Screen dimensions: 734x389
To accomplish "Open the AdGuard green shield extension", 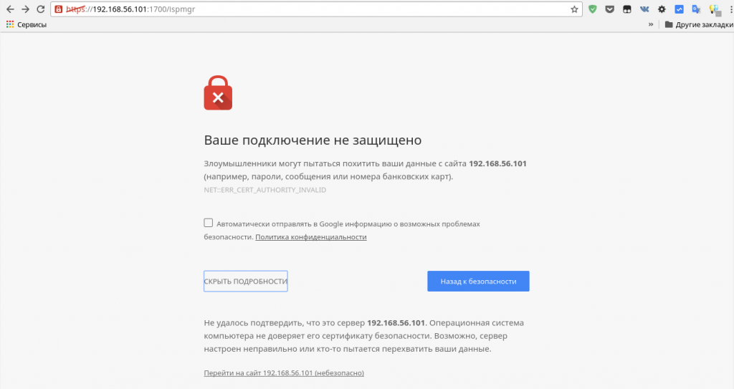I will (x=593, y=10).
